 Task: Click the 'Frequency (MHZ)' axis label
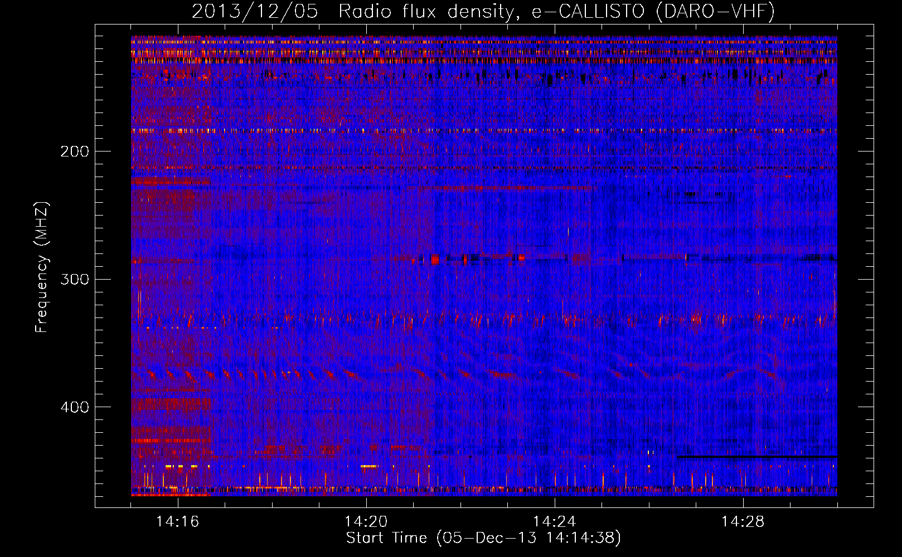pyautogui.click(x=42, y=267)
